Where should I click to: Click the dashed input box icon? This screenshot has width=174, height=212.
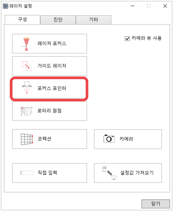pyautogui.click(x=27, y=173)
